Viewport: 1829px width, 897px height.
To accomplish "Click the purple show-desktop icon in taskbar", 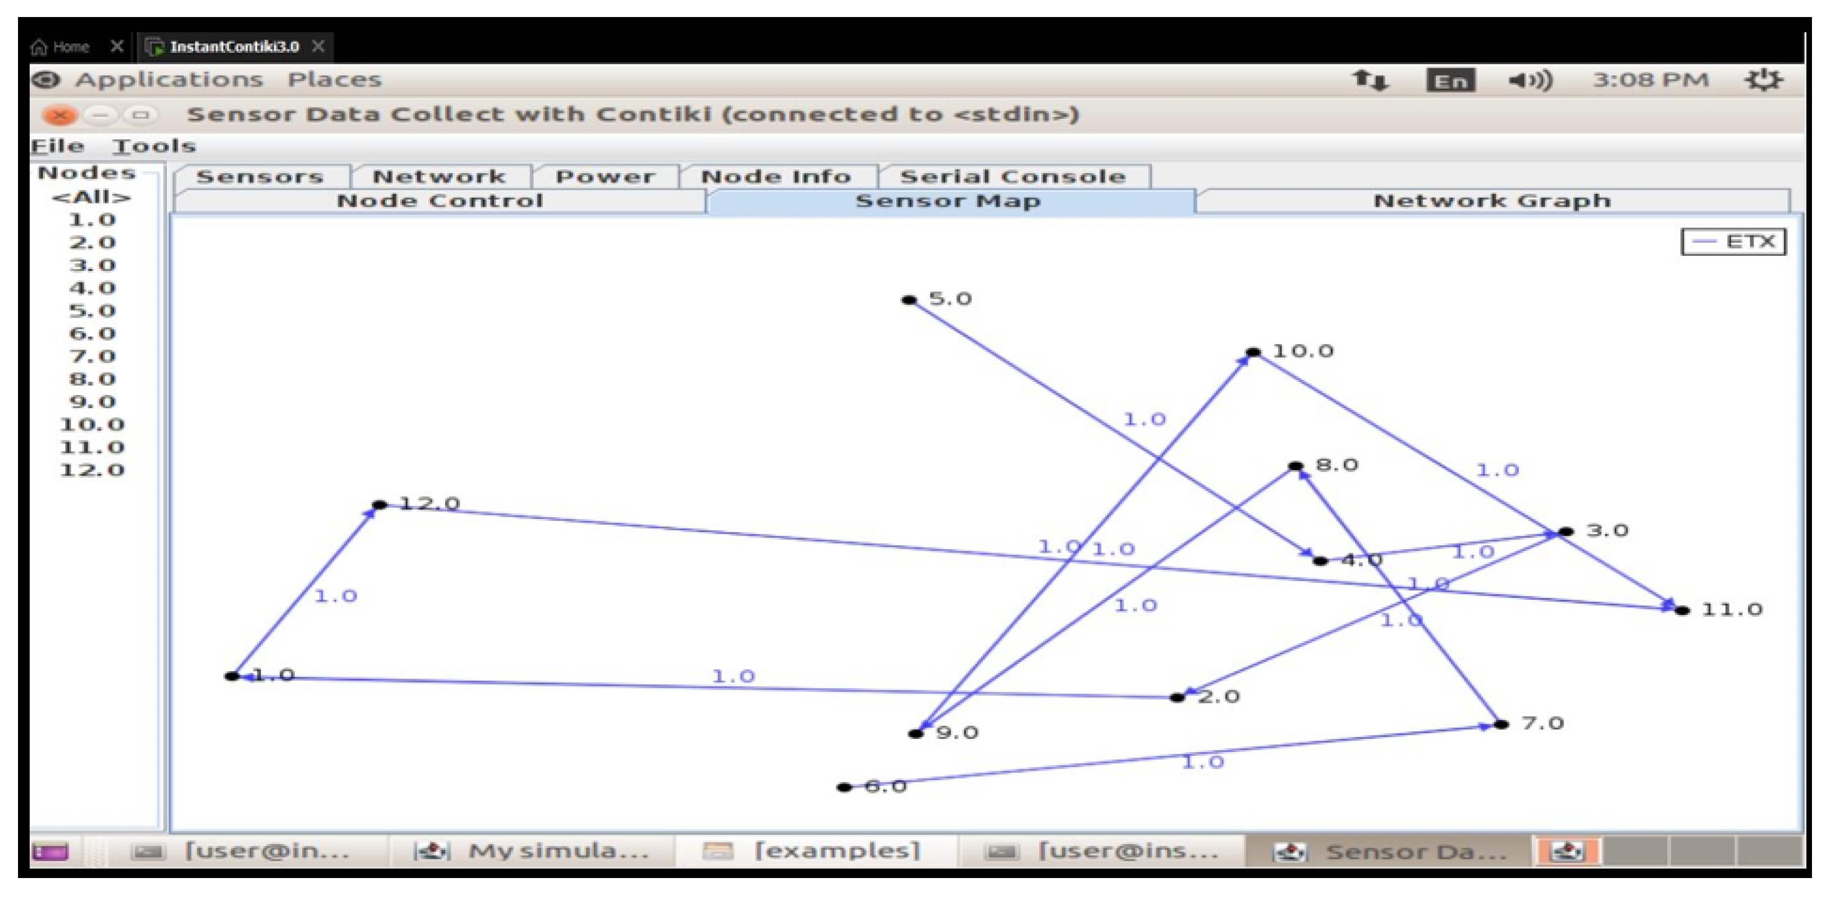I will point(51,851).
